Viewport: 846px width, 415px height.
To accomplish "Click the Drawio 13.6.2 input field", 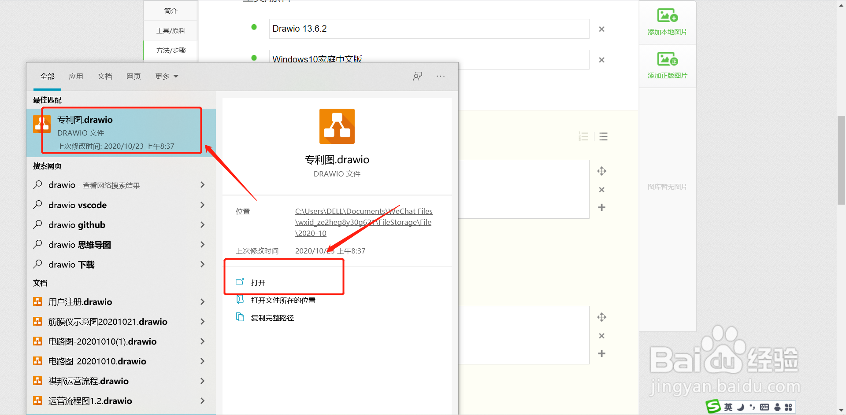I will click(429, 29).
